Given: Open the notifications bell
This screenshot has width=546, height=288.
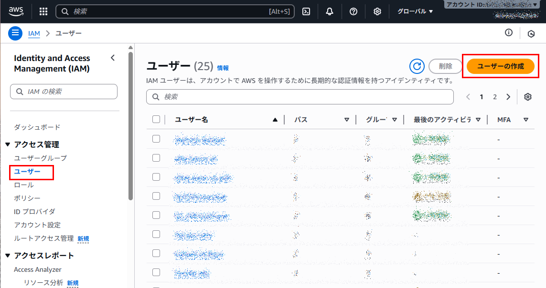Looking at the screenshot, I should click(x=330, y=11).
